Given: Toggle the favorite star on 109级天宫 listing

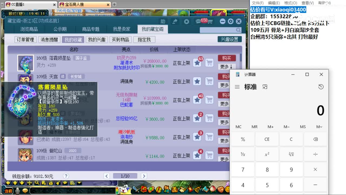Looking at the screenshot, I should (197, 82).
